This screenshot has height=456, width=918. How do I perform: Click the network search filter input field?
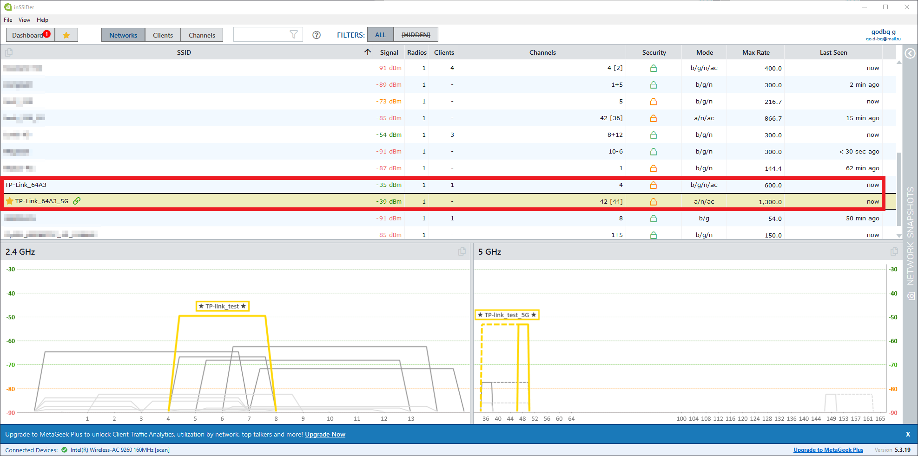pos(260,35)
